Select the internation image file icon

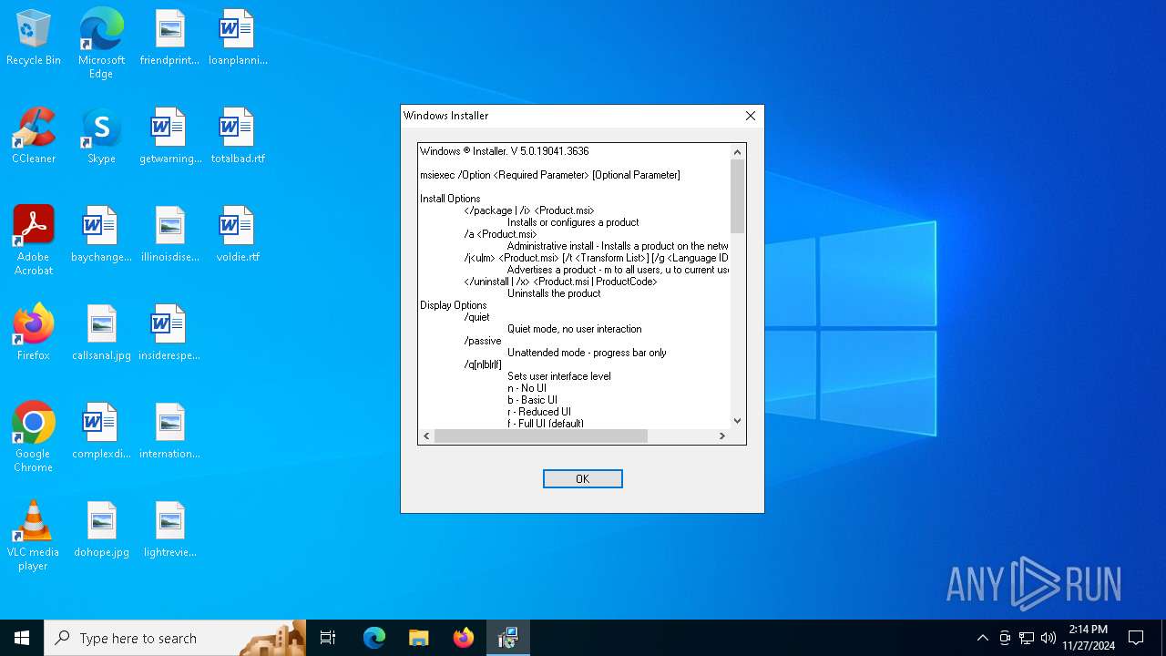pyautogui.click(x=169, y=432)
